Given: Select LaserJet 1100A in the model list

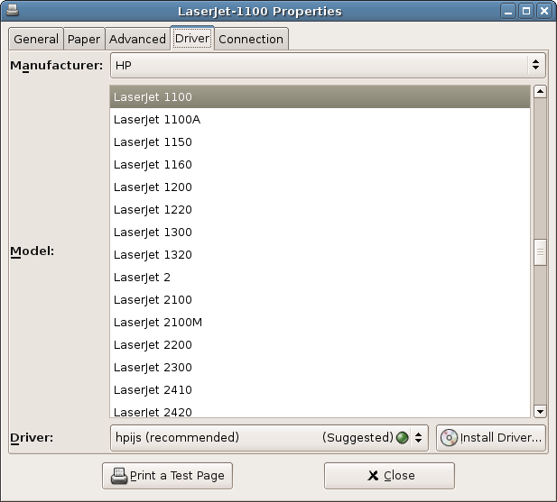Looking at the screenshot, I should pyautogui.click(x=320, y=120).
